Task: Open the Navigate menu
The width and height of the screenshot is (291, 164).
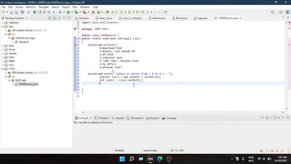Action: (x=44, y=7)
